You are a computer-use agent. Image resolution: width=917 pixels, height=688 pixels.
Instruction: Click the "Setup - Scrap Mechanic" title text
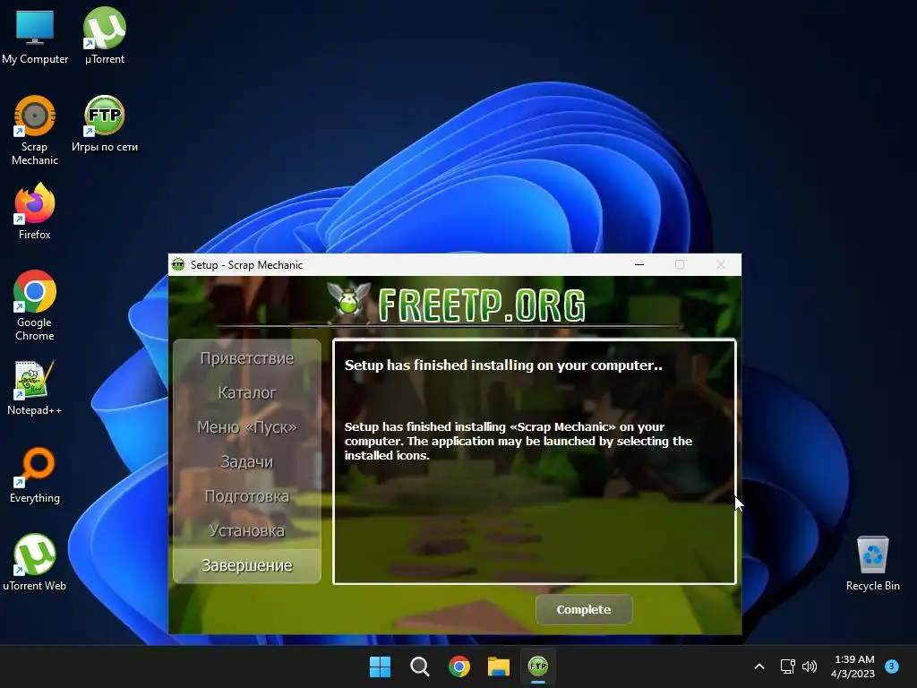pyautogui.click(x=246, y=265)
